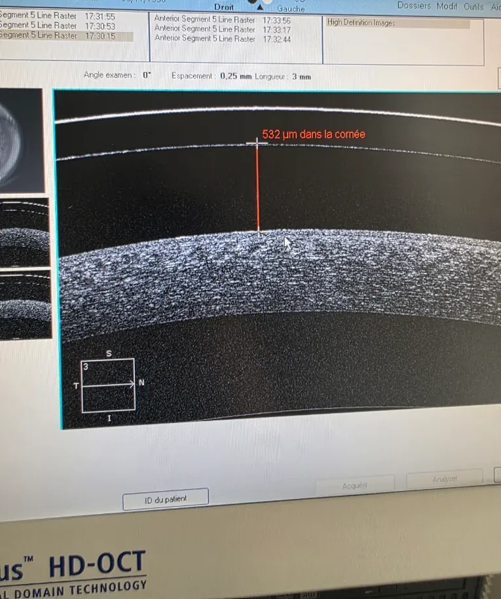Open the Dossiers menu
The height and width of the screenshot is (599, 501).
[414, 6]
